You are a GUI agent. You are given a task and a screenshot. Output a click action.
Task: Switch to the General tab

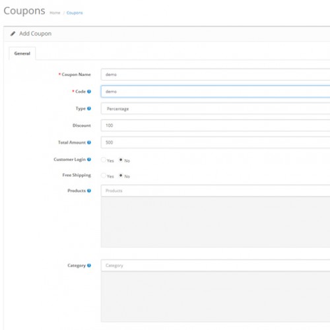click(22, 53)
